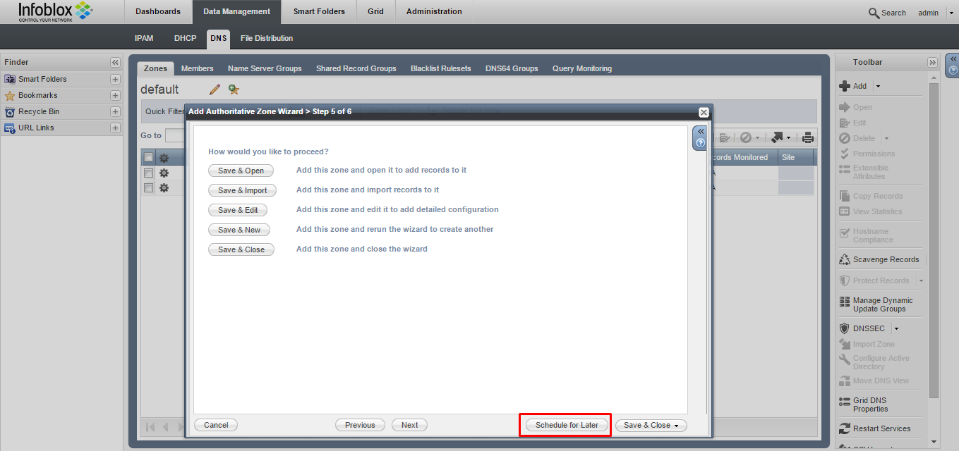The width and height of the screenshot is (959, 451).
Task: Click the Schedule for Later button
Action: (x=567, y=425)
